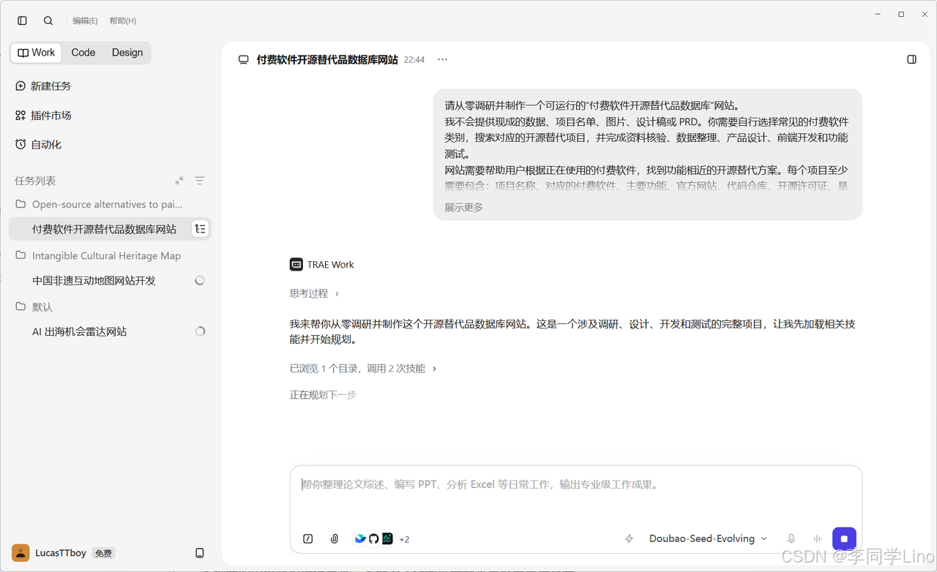
Task: Click the 免费 plan badge
Action: pos(104,554)
